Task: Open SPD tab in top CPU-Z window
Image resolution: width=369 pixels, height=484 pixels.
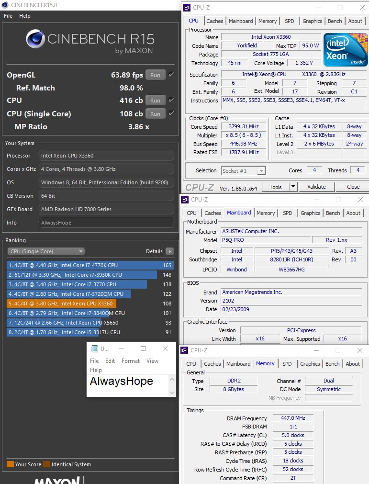Action: point(290,21)
